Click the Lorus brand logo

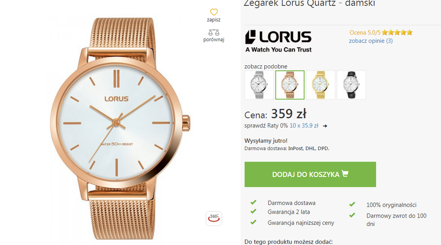pos(278,41)
